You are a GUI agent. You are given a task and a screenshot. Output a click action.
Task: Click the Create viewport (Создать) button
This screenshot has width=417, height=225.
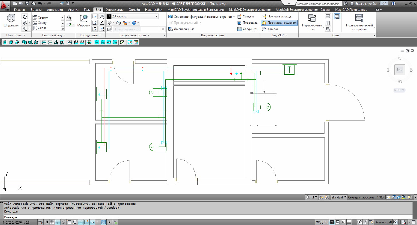point(246,17)
